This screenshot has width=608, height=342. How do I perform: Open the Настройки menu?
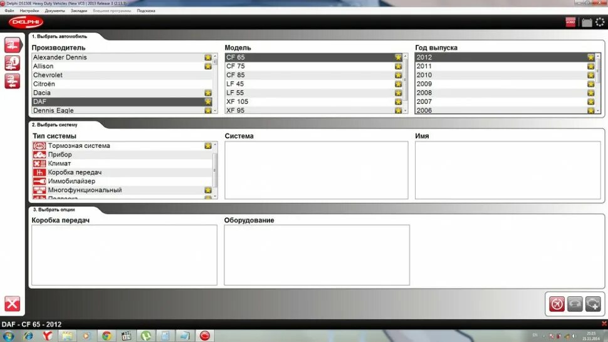[x=29, y=11]
